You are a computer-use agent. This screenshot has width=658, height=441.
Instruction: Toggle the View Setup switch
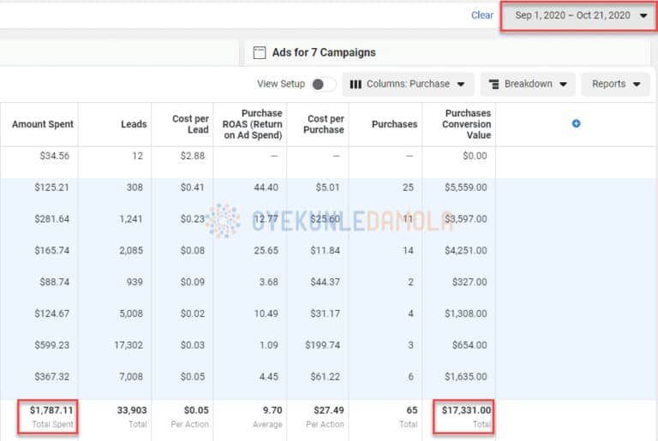click(x=324, y=84)
